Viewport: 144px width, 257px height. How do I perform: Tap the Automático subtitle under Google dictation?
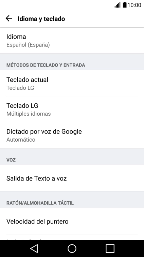[21, 140]
